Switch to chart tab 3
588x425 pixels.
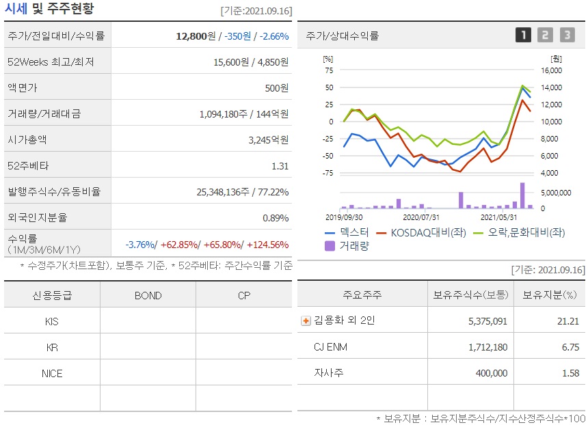pyautogui.click(x=567, y=35)
